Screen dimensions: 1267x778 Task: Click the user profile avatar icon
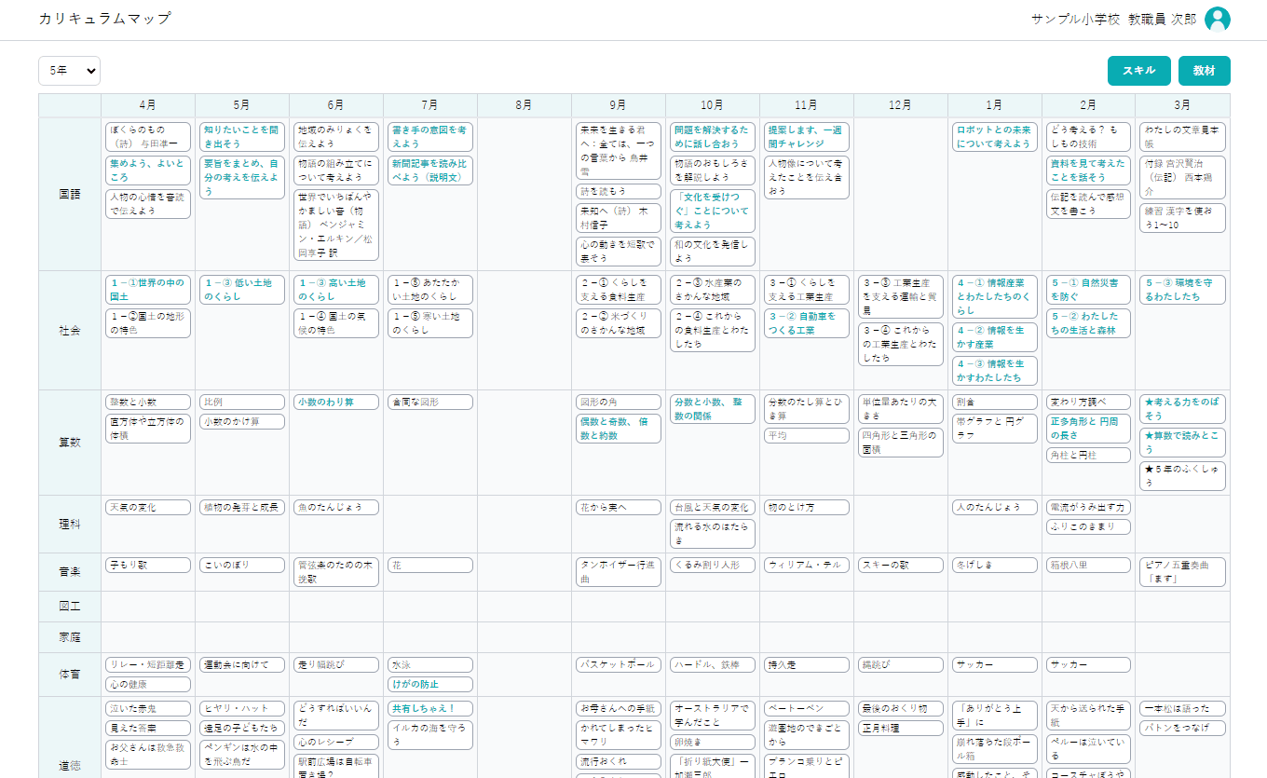[x=1217, y=20]
